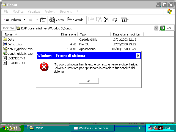The width and height of the screenshot is (176, 132).
Task: Click the Copy To toolbar icon
Action: pos(99,20)
